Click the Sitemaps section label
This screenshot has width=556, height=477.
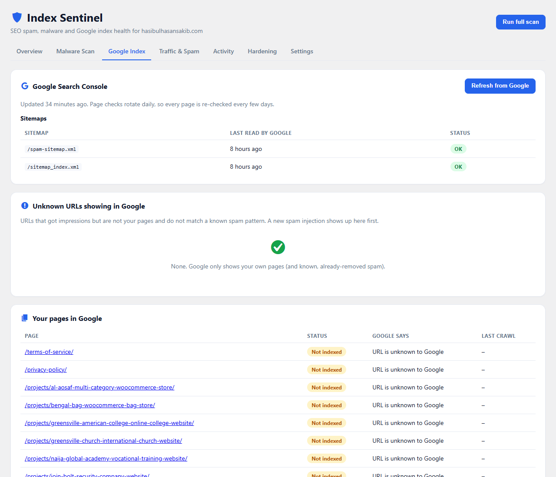tap(33, 118)
